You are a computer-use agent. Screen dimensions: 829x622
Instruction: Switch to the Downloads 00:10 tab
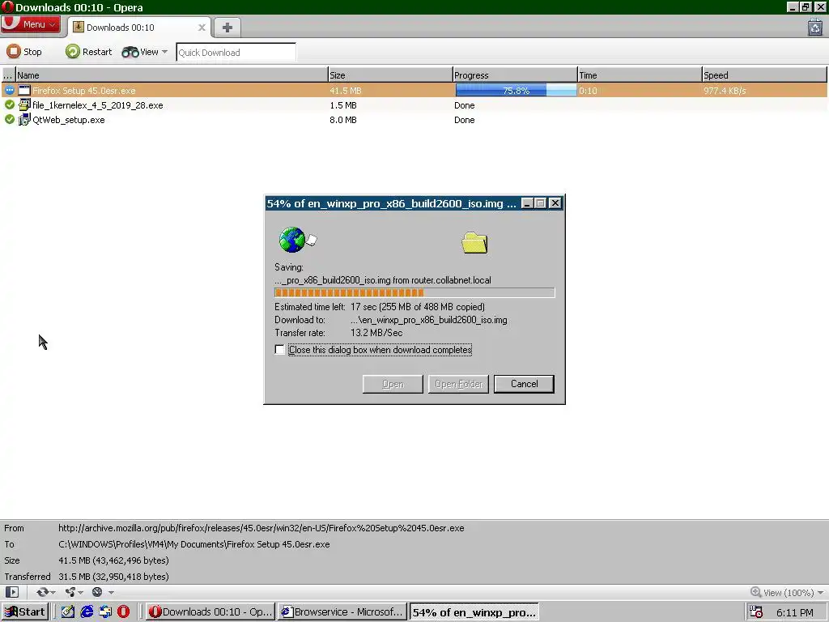pos(138,28)
